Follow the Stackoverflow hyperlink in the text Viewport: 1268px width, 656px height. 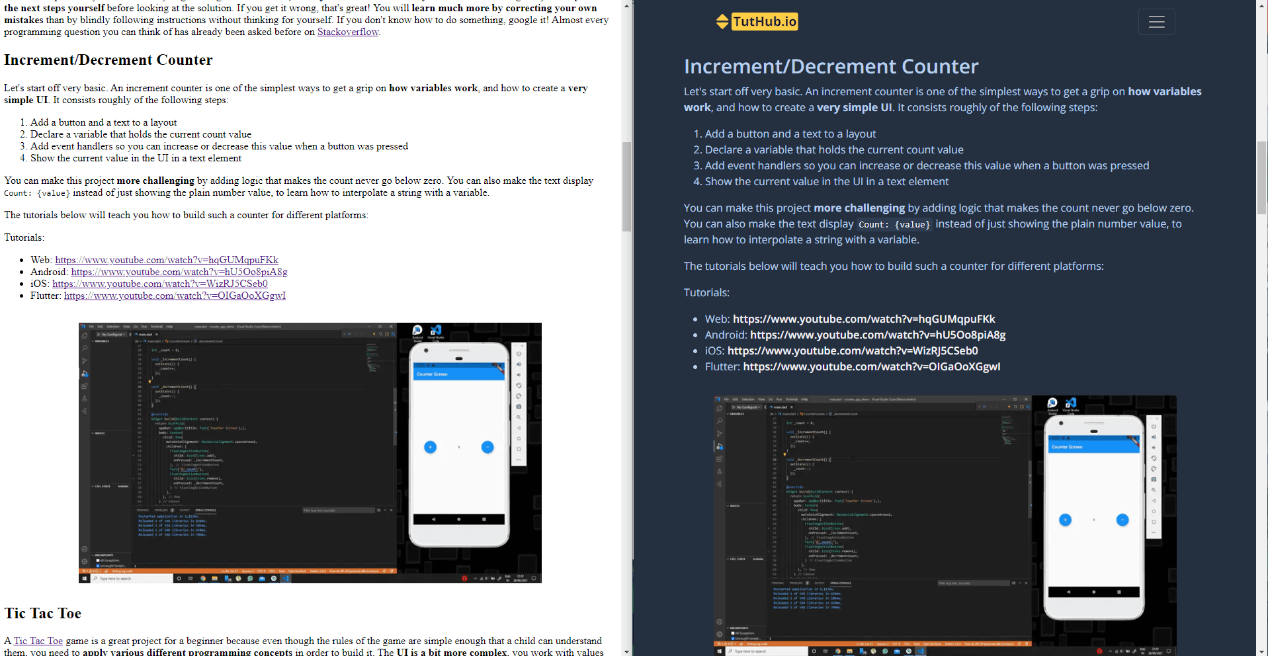point(348,31)
